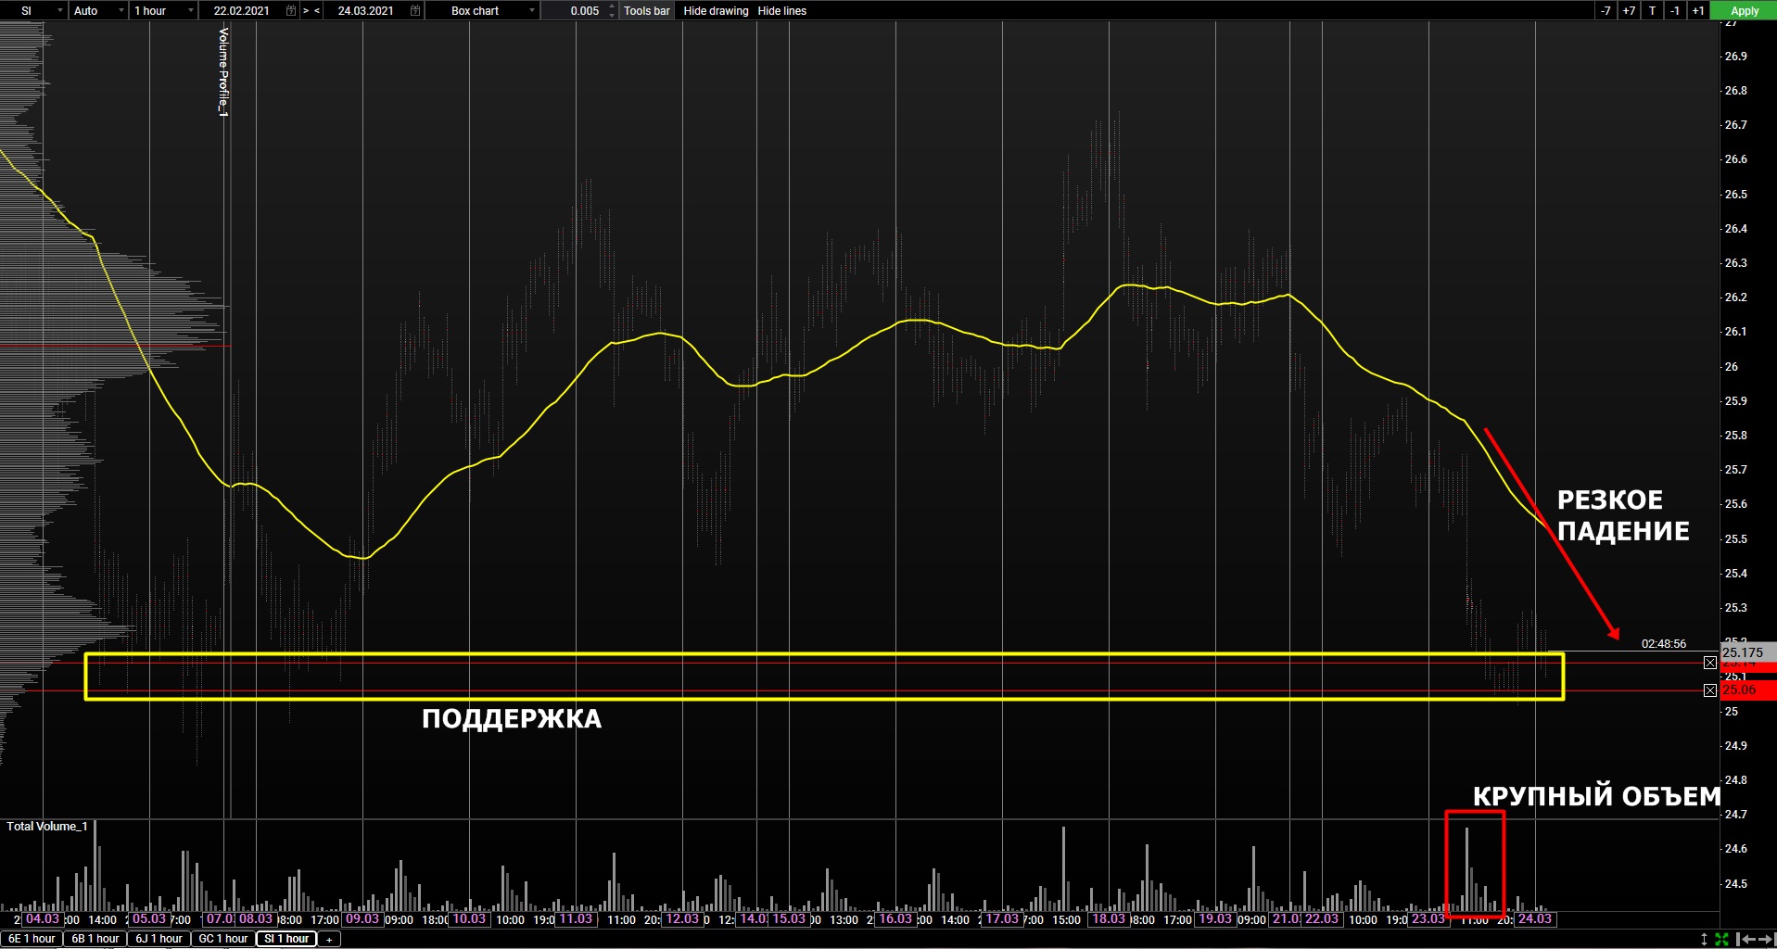Shift the date range back with -7
This screenshot has height=949, width=1777.
(x=1606, y=10)
